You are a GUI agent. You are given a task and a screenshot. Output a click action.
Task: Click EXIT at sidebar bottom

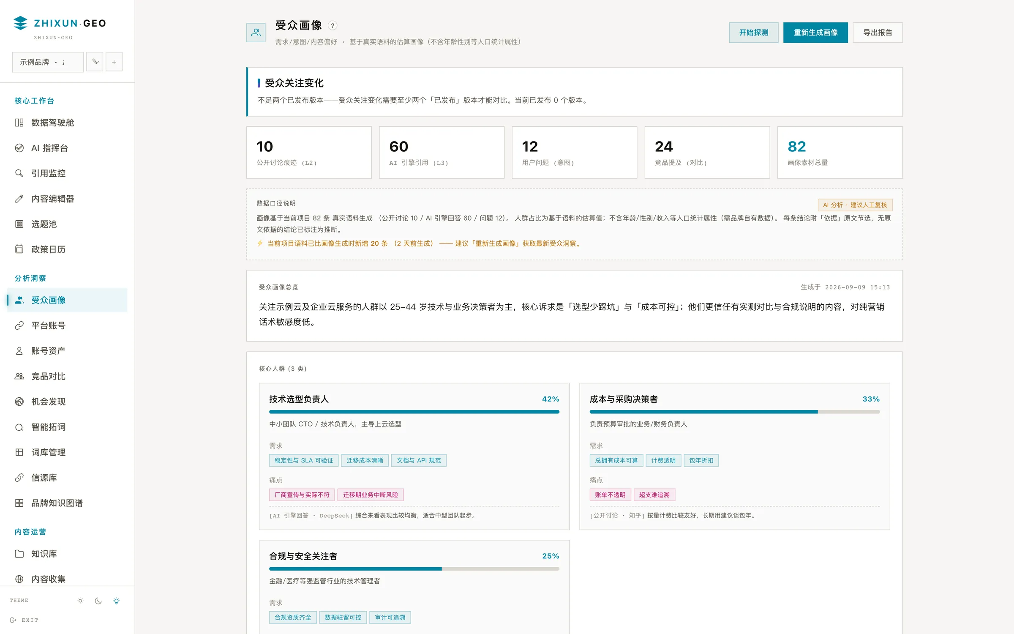pyautogui.click(x=24, y=620)
